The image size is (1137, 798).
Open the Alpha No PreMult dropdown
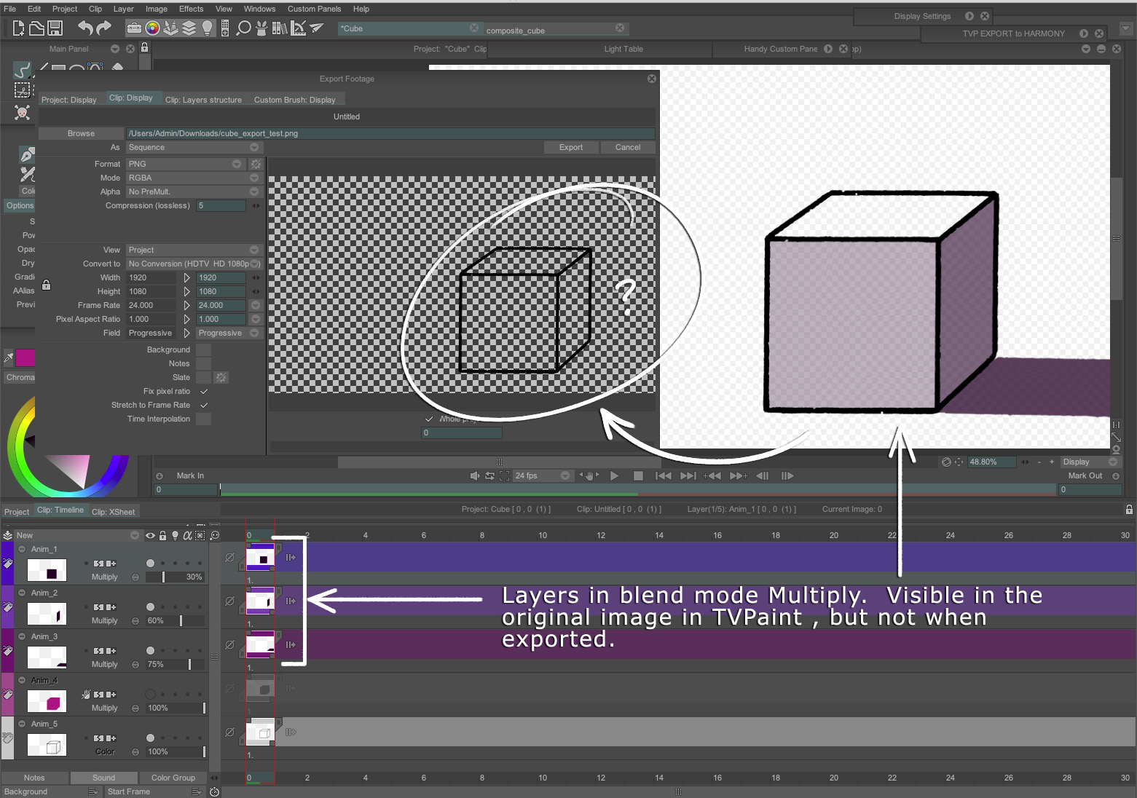point(193,192)
